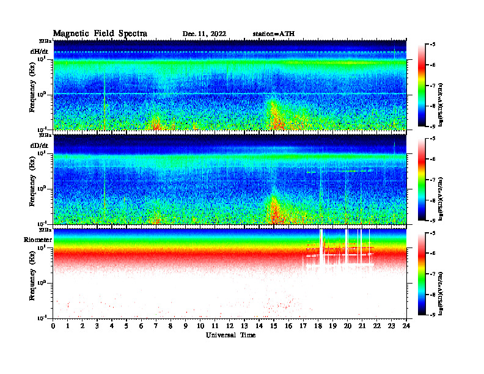Click the color scale bar beside Riometer panel

422,274
